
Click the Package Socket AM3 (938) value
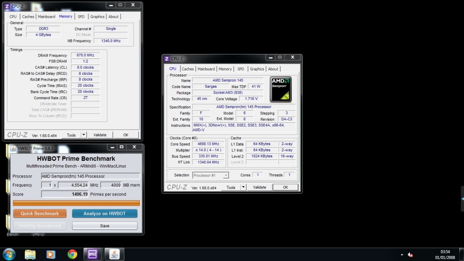pos(228,93)
